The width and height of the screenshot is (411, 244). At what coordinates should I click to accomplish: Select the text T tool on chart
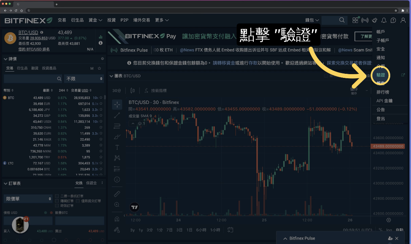point(117,148)
